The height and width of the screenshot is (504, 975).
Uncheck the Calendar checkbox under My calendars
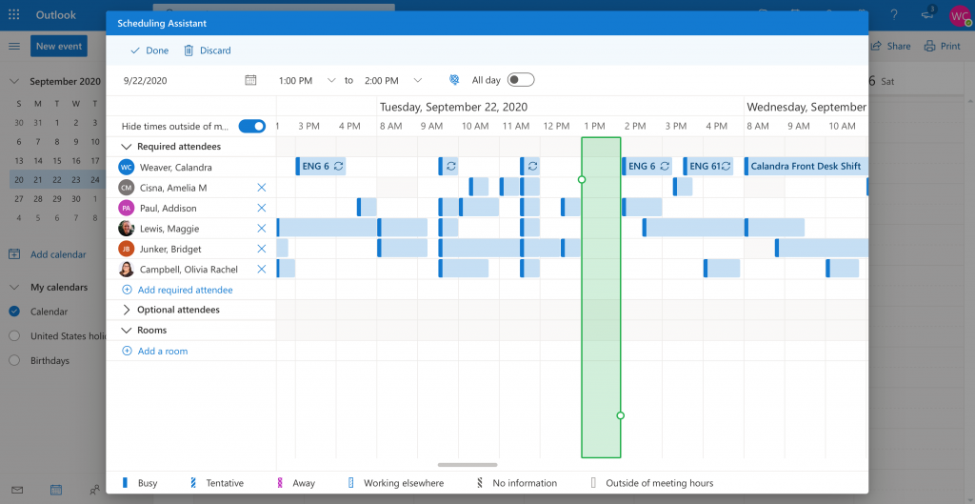pyautogui.click(x=14, y=312)
